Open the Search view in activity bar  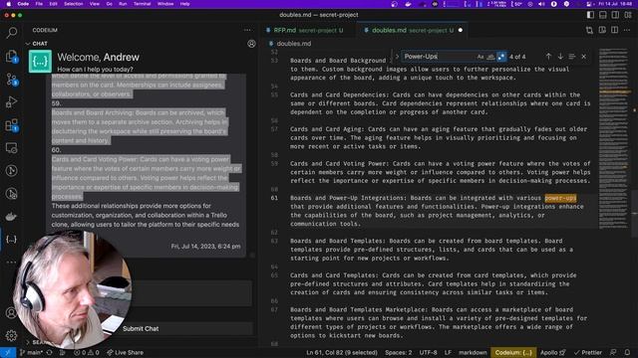click(x=11, y=33)
